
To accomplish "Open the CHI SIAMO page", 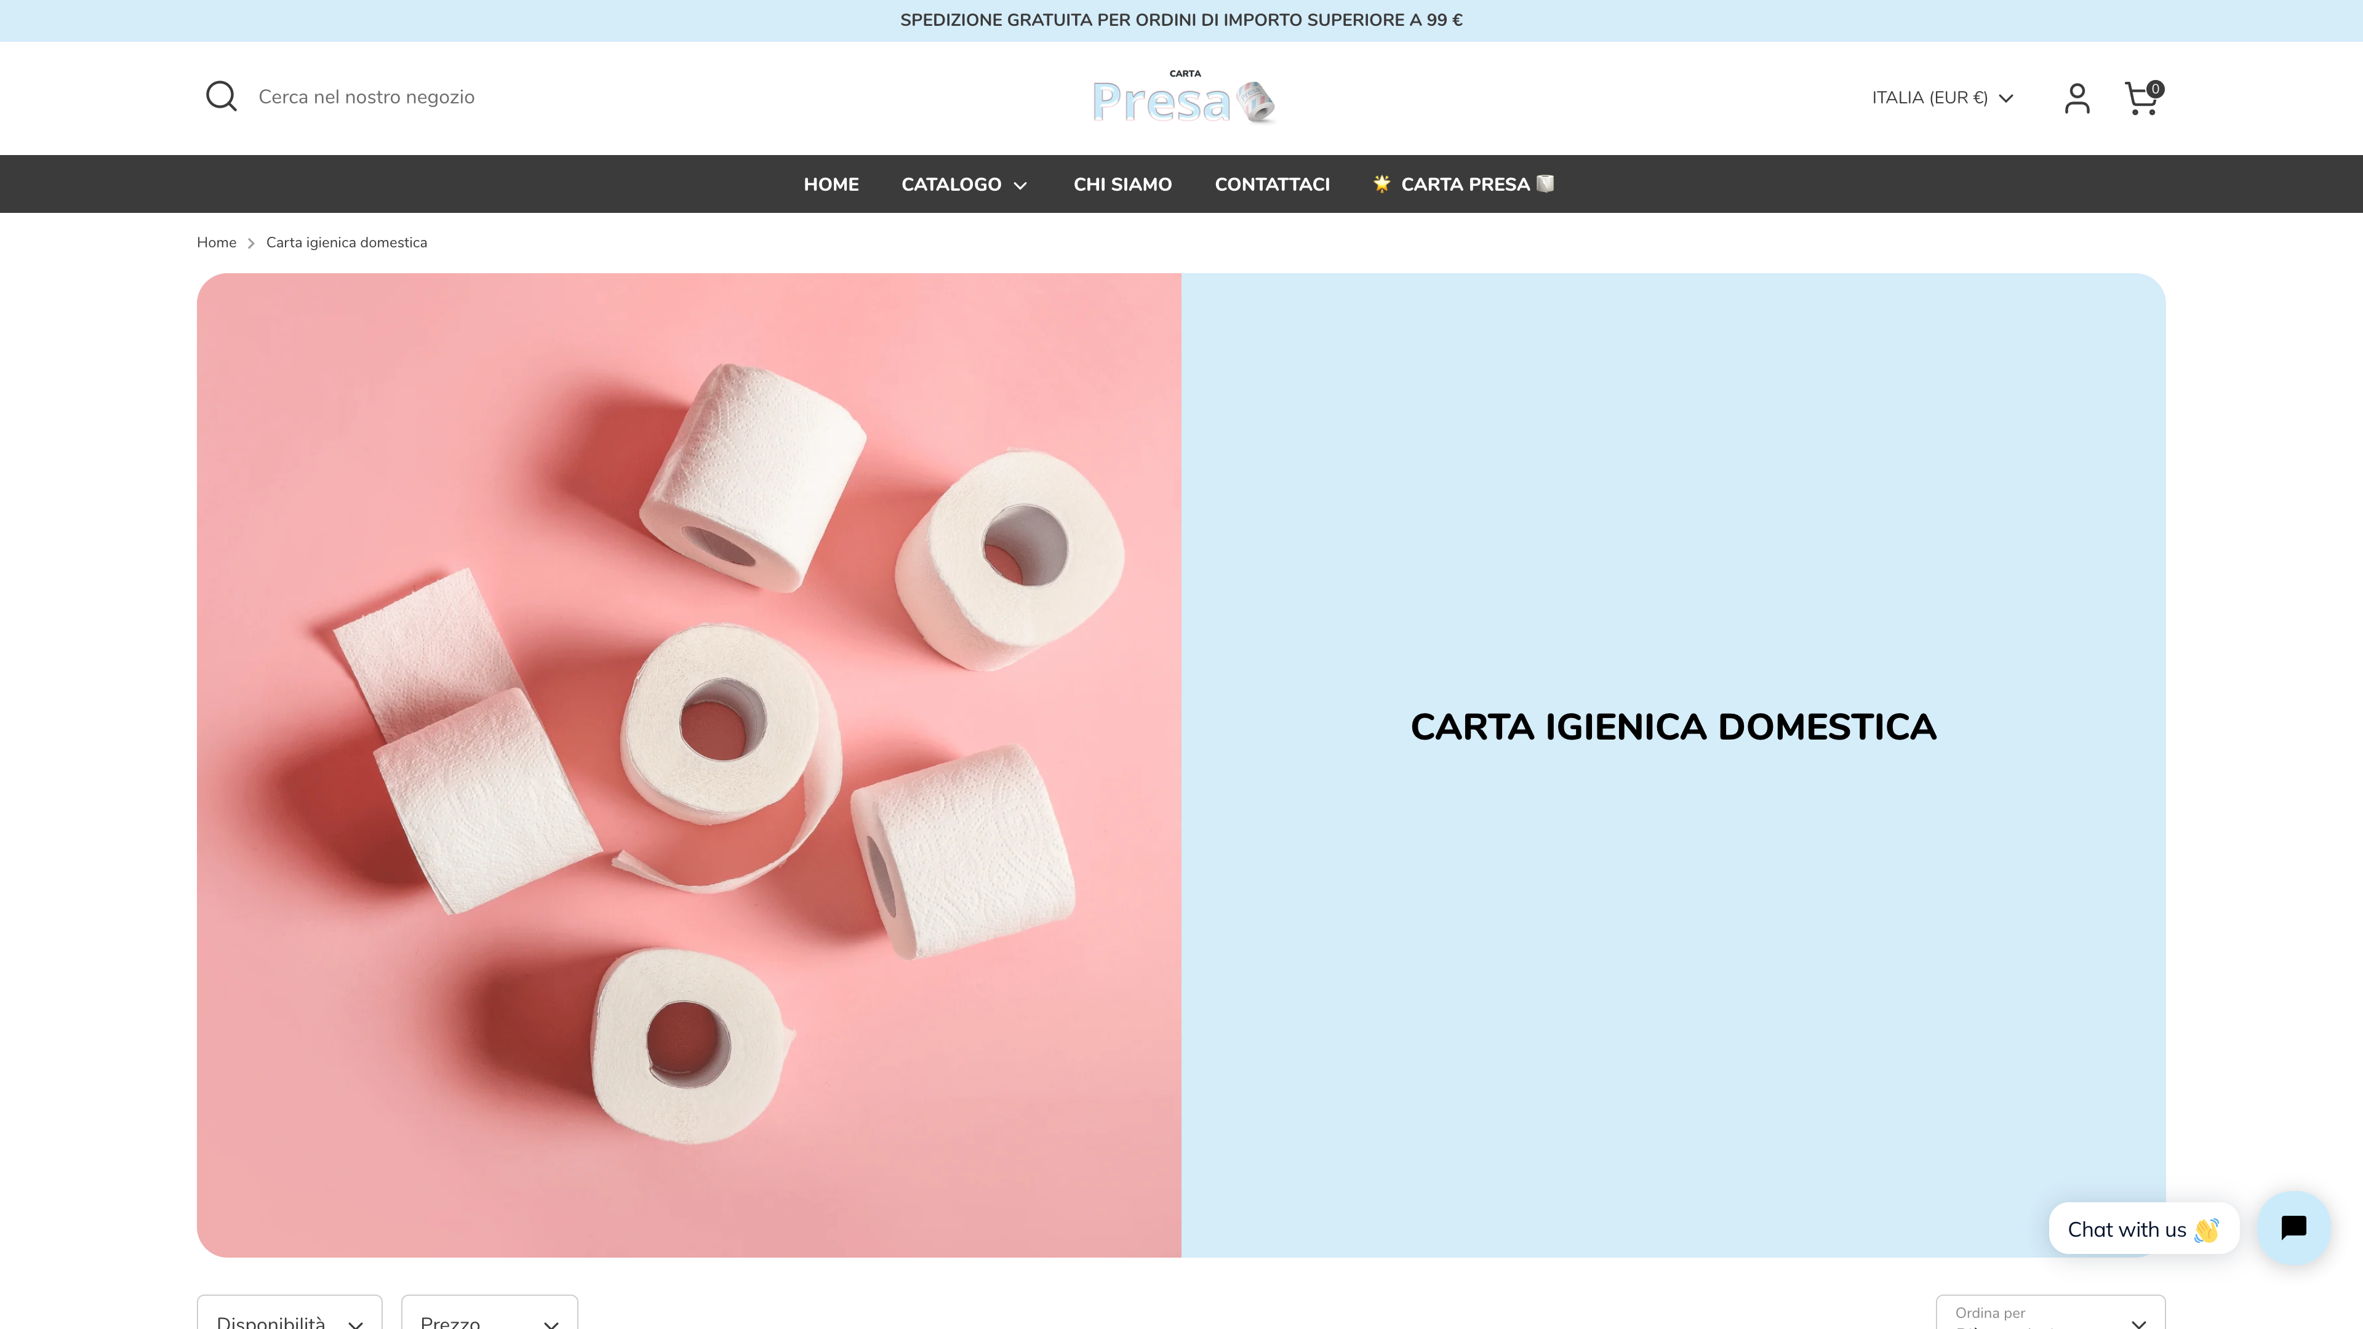I will tap(1122, 183).
